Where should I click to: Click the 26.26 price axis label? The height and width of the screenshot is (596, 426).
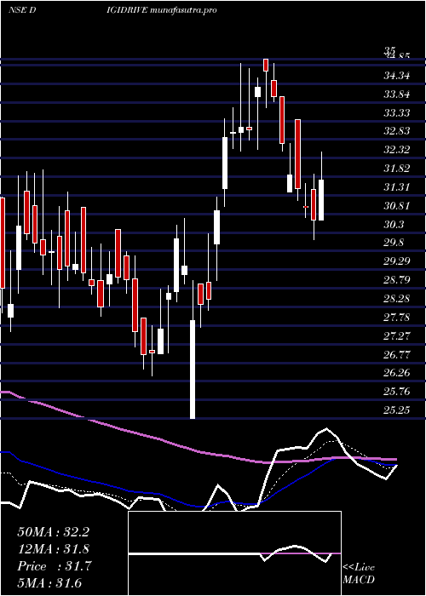click(x=397, y=373)
